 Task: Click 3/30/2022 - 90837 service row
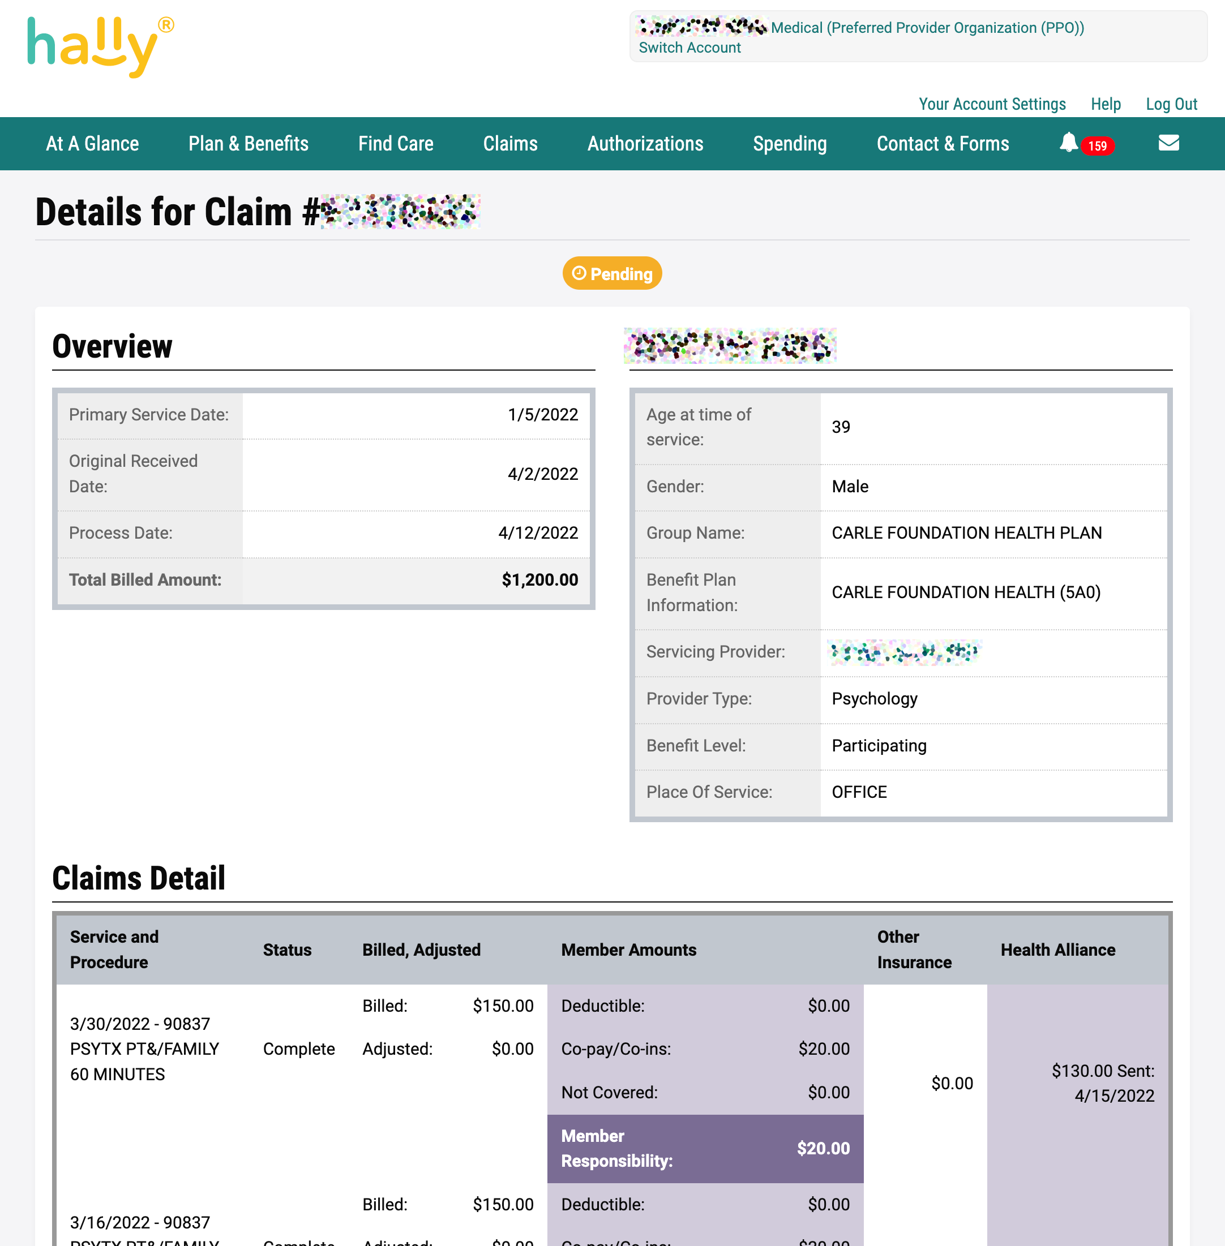point(144,1049)
